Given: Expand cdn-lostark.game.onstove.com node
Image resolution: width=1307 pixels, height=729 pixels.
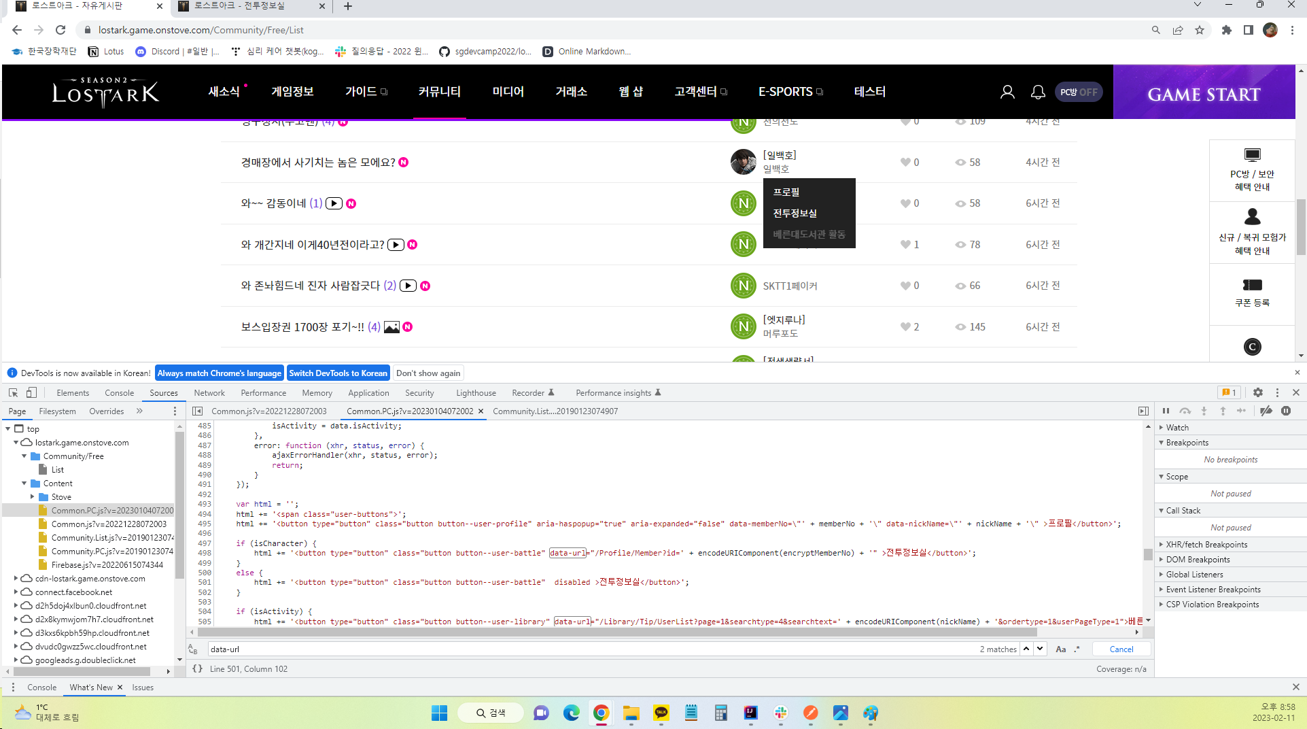Looking at the screenshot, I should coord(16,578).
